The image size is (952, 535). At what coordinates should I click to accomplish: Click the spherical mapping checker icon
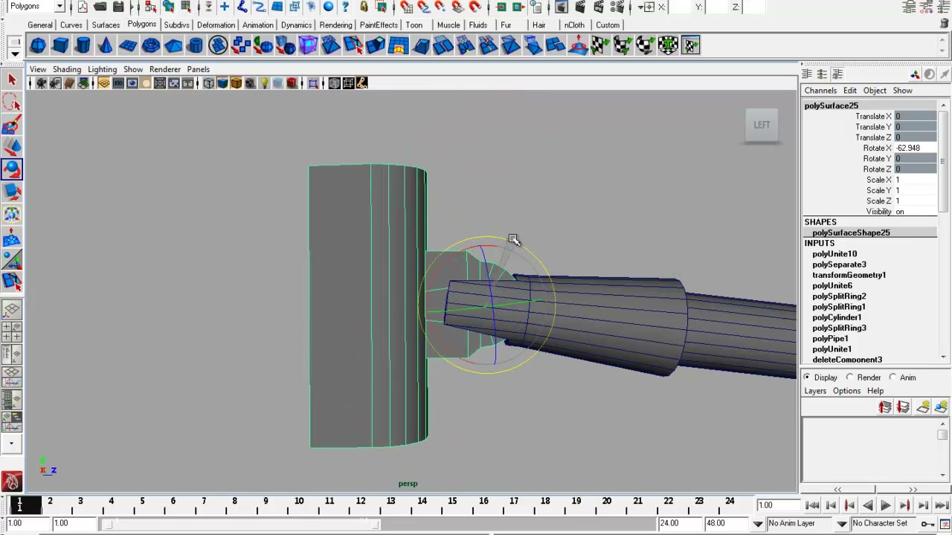coord(645,45)
